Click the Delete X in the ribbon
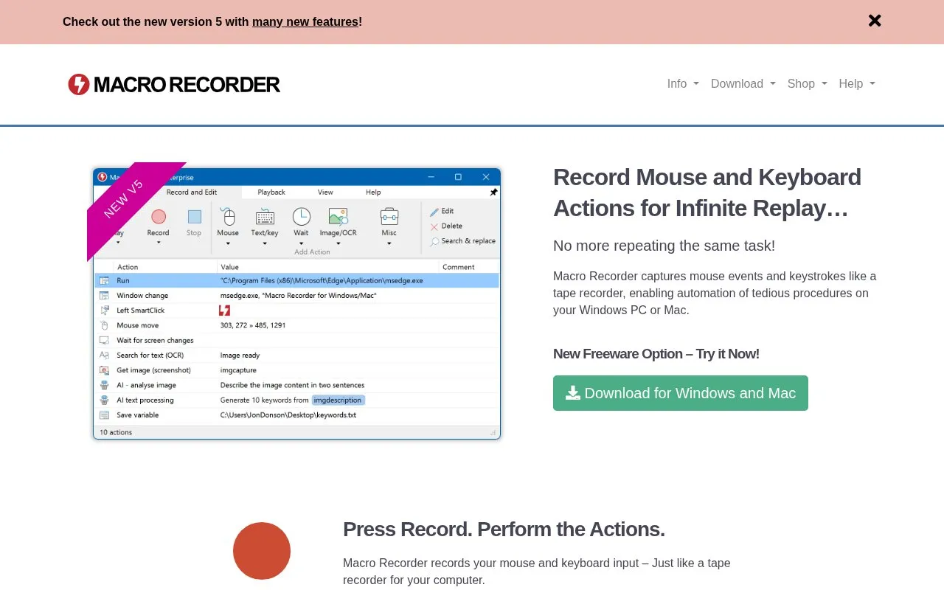 446,226
